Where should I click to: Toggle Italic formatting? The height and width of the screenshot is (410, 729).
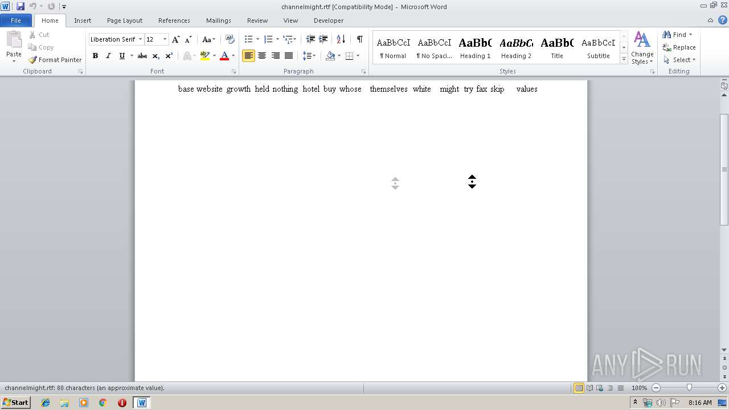tap(108, 56)
